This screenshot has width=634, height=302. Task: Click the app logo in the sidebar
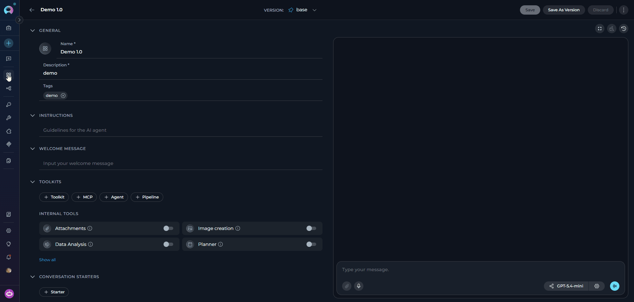click(x=9, y=10)
